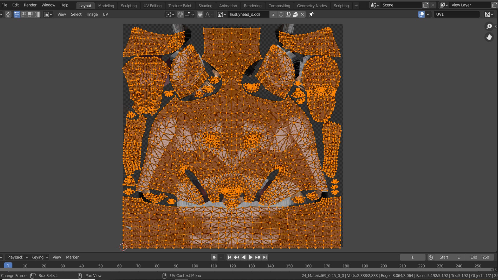The height and width of the screenshot is (280, 498).
Task: Open the Keying dropdown
Action: [40, 257]
